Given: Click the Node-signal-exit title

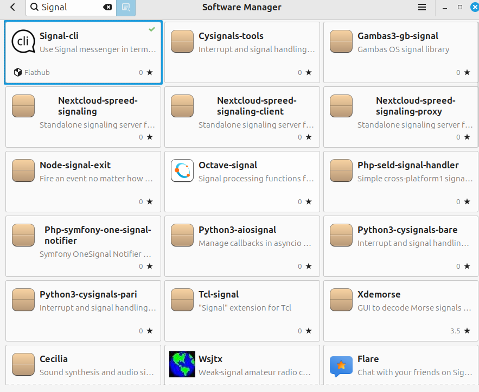Looking at the screenshot, I should [x=75, y=165].
